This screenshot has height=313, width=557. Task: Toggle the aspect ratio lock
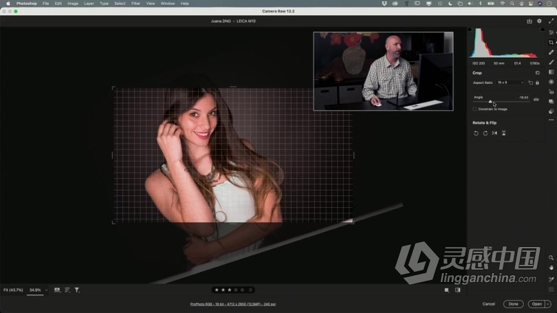pyautogui.click(x=537, y=83)
